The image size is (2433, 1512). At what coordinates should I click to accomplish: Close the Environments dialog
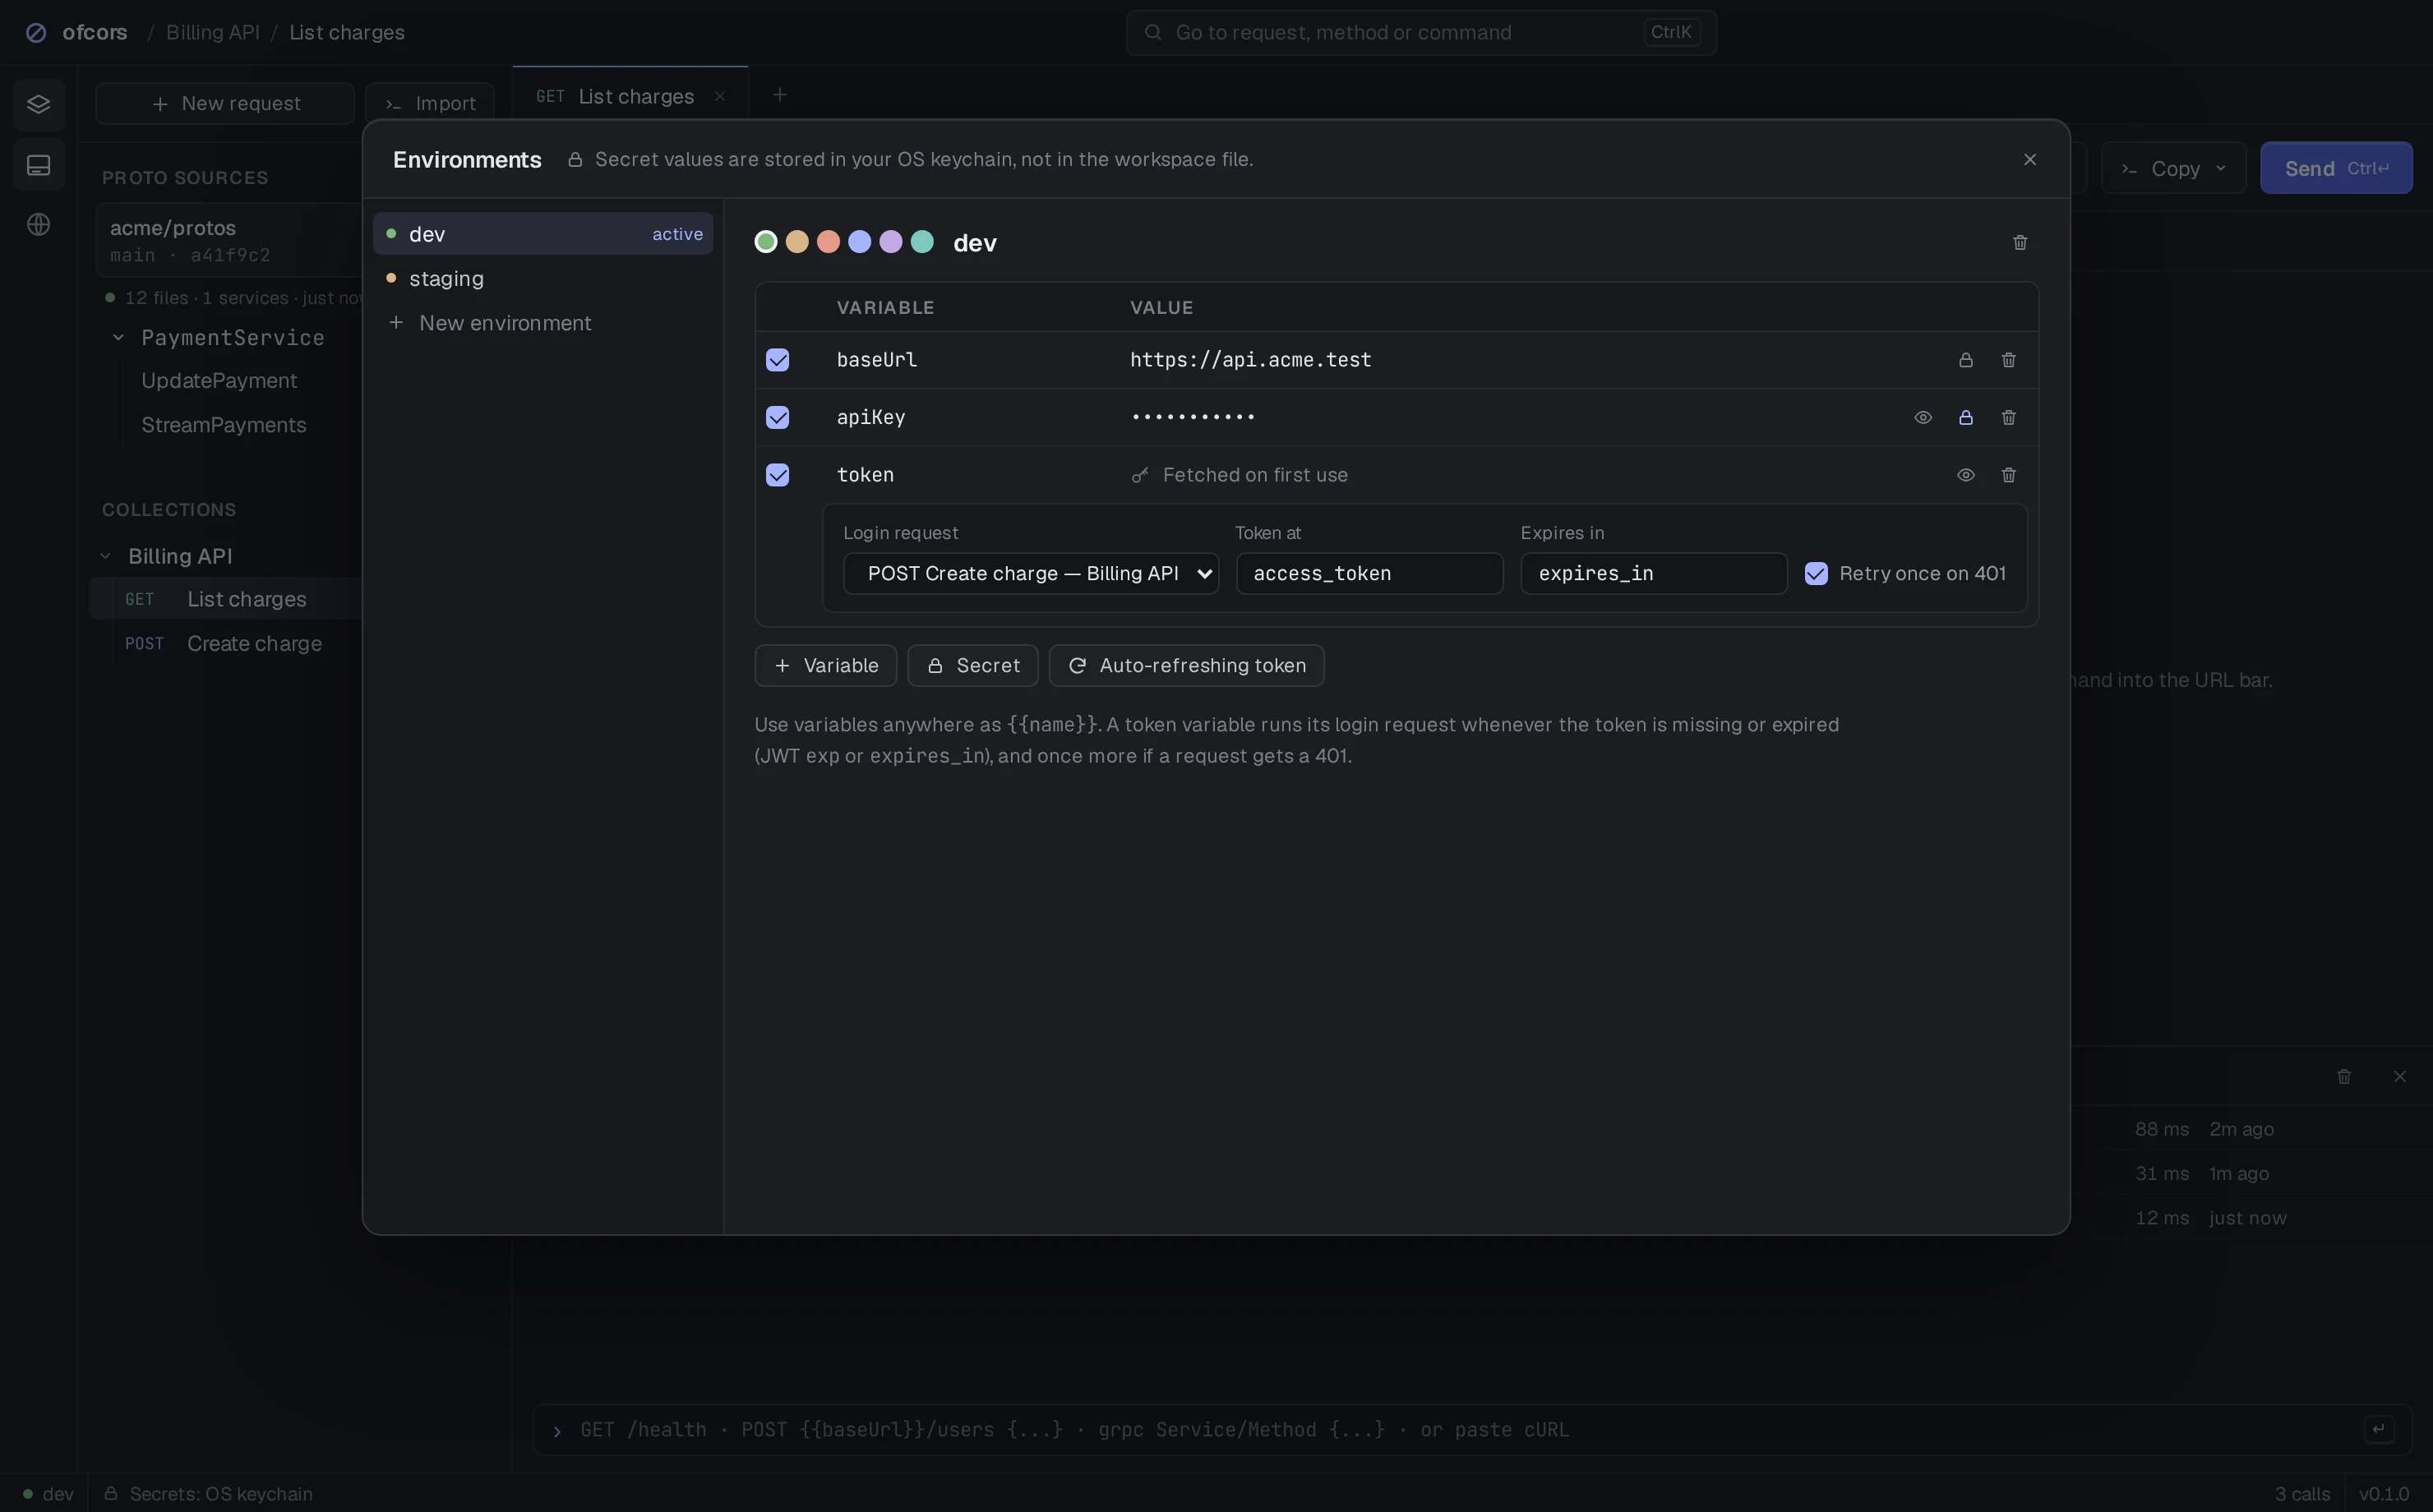pyautogui.click(x=2029, y=160)
